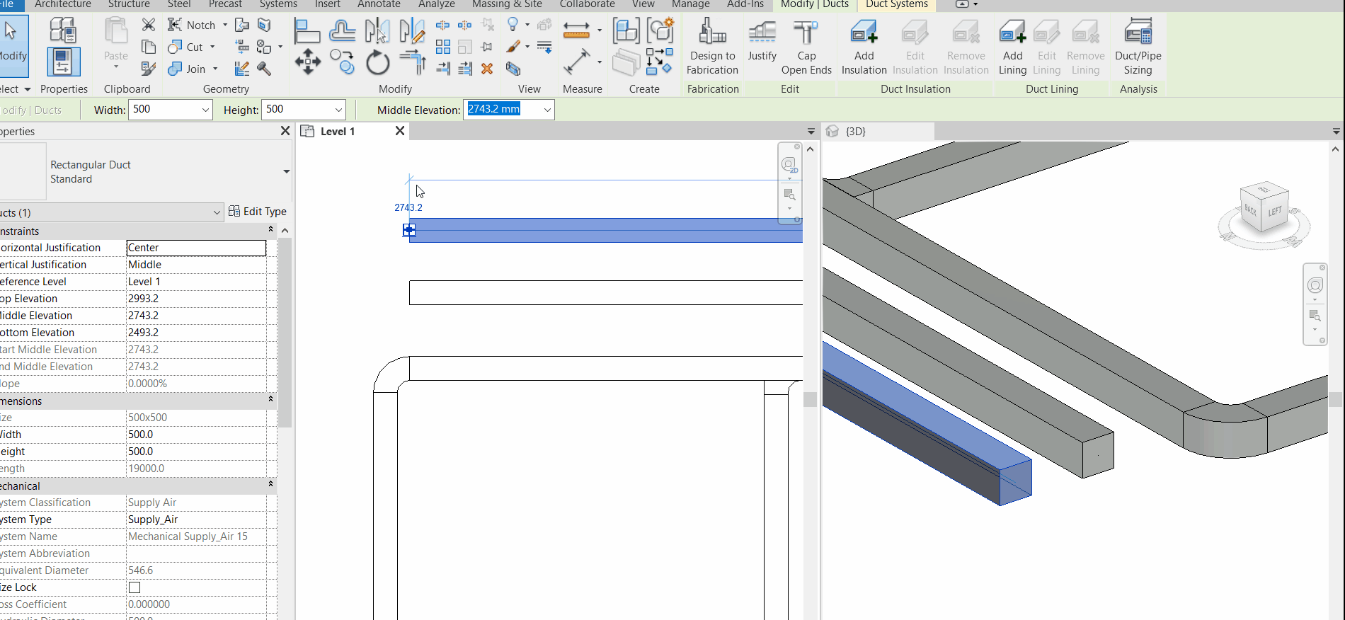Viewport: 1345px width, 620px height.
Task: Click Add Insulation in Duct Insulation panel
Action: [x=864, y=47]
